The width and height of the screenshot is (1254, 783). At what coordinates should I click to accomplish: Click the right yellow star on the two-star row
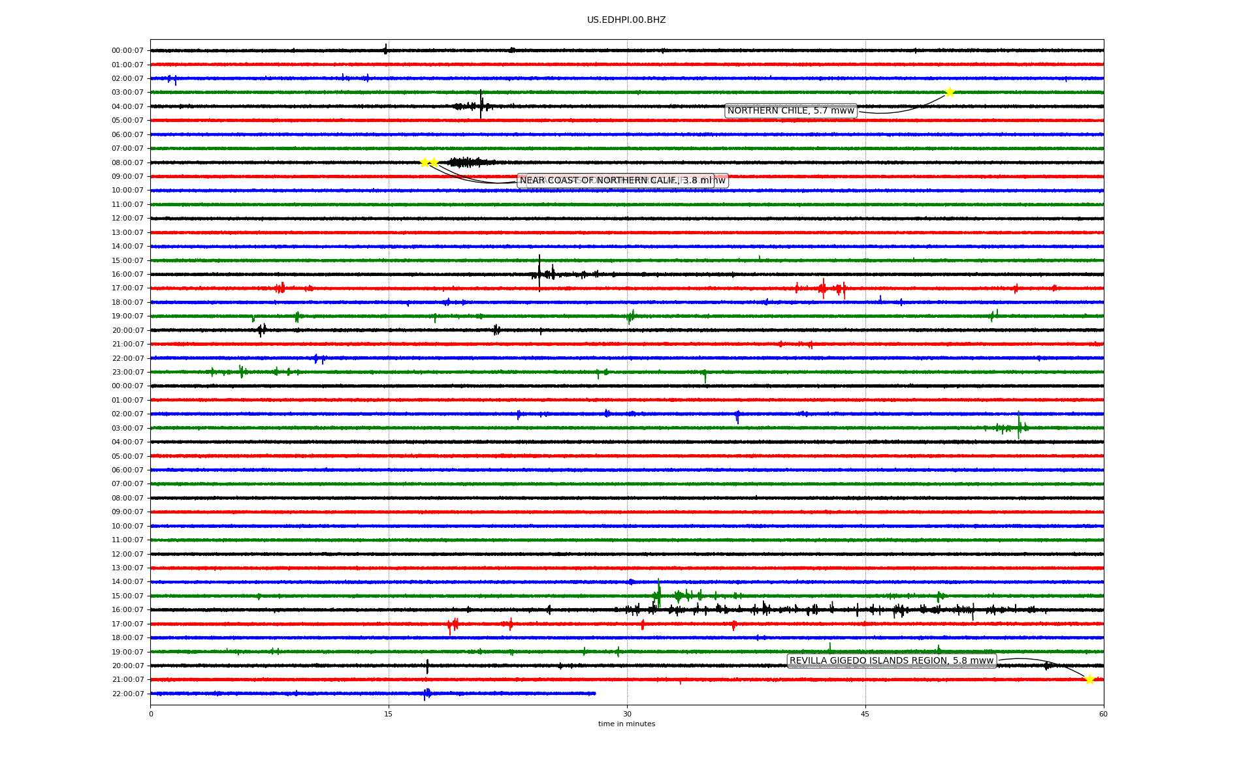click(x=434, y=162)
